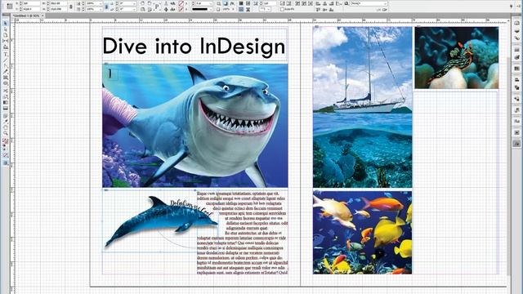Click the fx effects icon
This screenshot has height=294, width=523.
coord(232,3)
